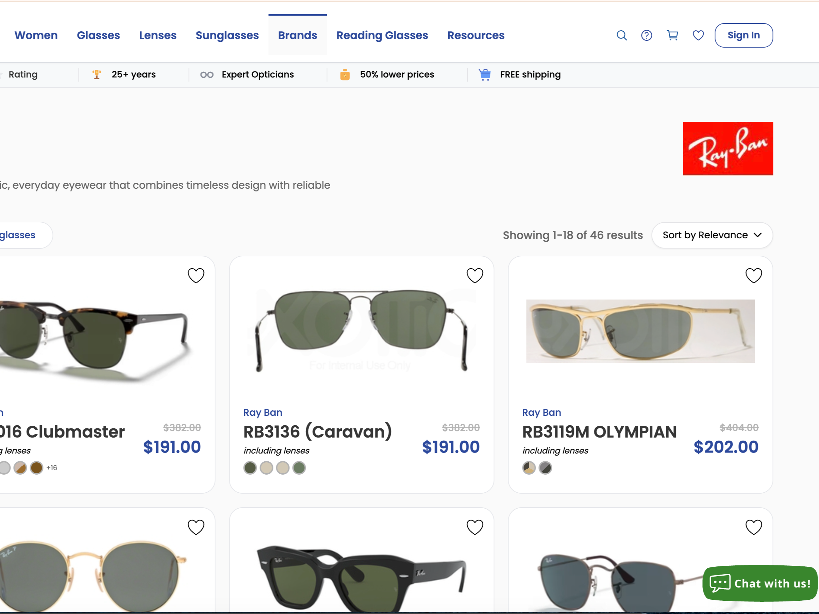The width and height of the screenshot is (819, 614).
Task: Select black-and-gold swatch for RB3119M OLYMPIAN
Action: [529, 468]
